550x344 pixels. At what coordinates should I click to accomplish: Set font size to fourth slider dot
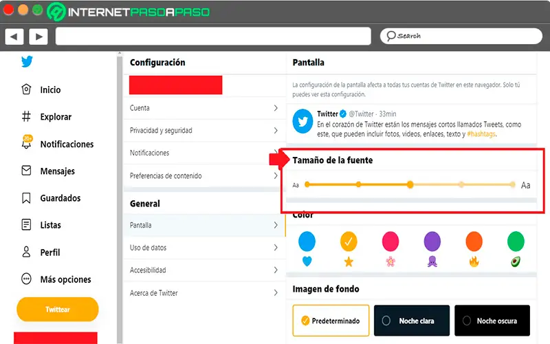point(461,184)
